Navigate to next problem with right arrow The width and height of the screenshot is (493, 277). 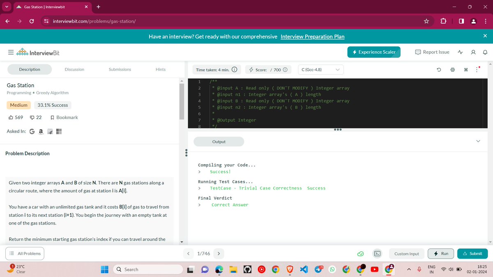point(219,254)
